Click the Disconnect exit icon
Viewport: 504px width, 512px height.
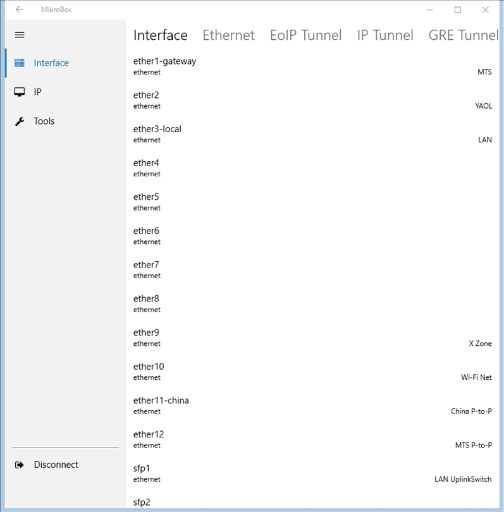click(20, 465)
